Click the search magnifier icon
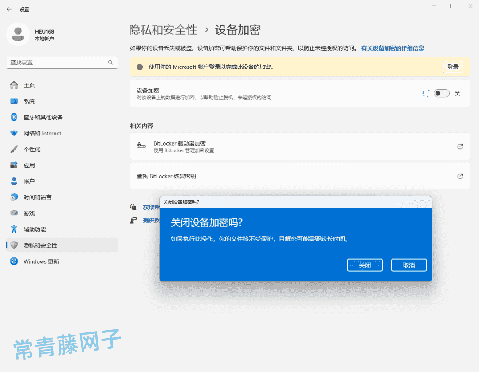The height and width of the screenshot is (372, 479). pos(110,62)
